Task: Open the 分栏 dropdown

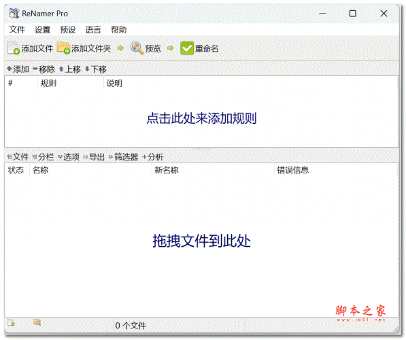Action: tap(43, 156)
